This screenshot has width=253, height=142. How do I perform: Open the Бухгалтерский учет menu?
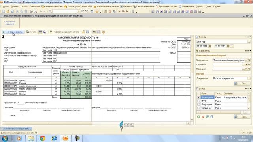coord(166,7)
